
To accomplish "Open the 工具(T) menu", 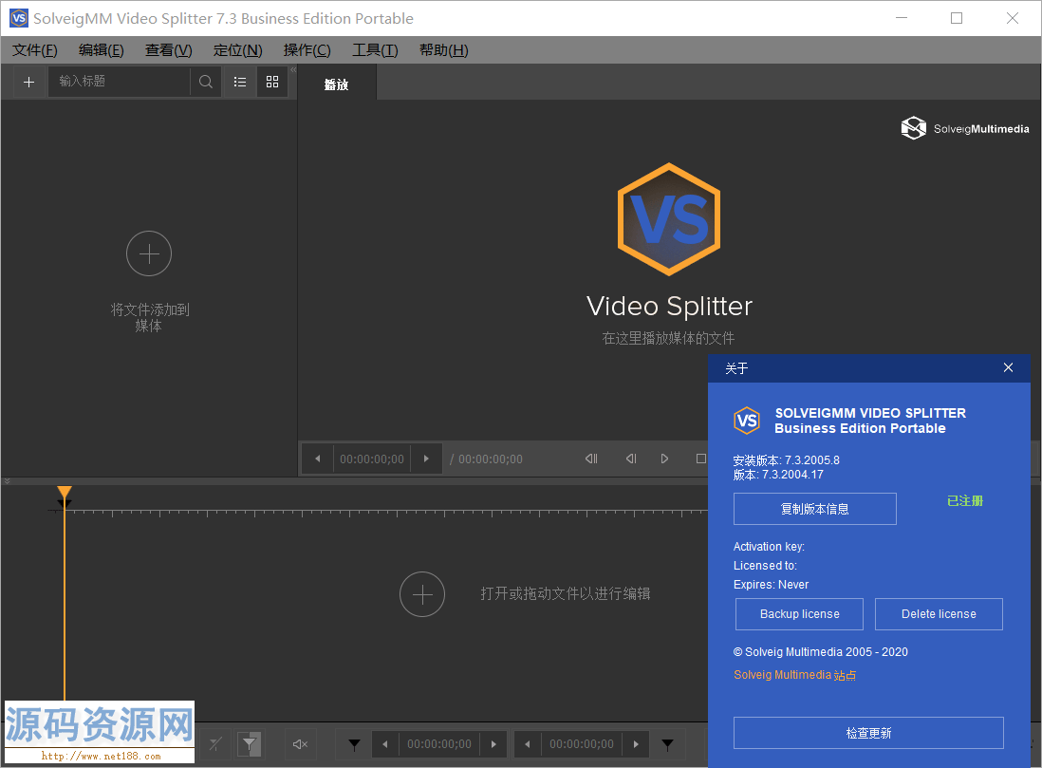I will (375, 50).
